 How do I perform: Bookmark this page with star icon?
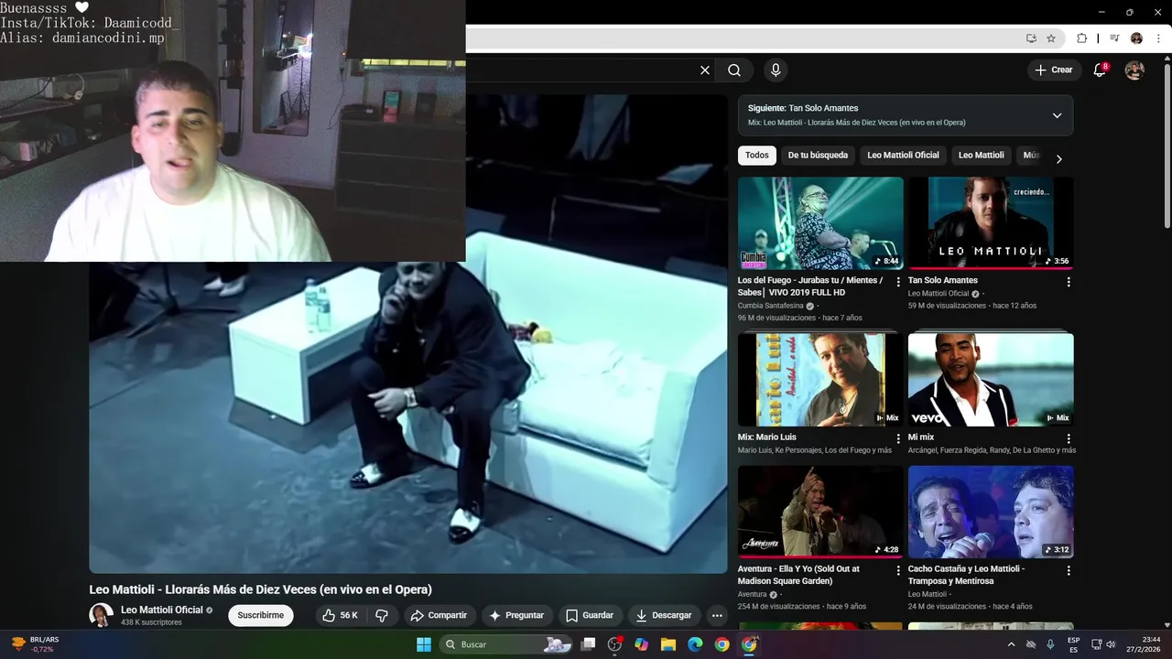tap(1051, 38)
